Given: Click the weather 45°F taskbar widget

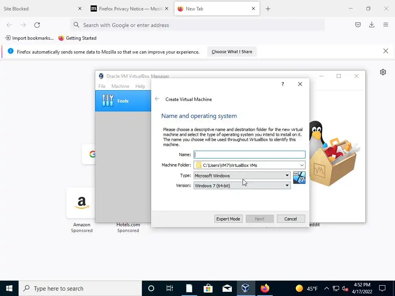Looking at the screenshot, I should point(307,288).
